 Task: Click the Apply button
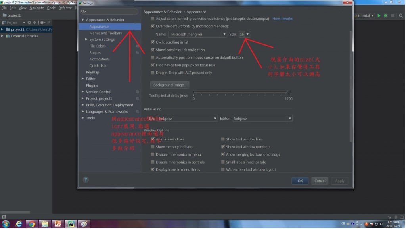[340, 181]
